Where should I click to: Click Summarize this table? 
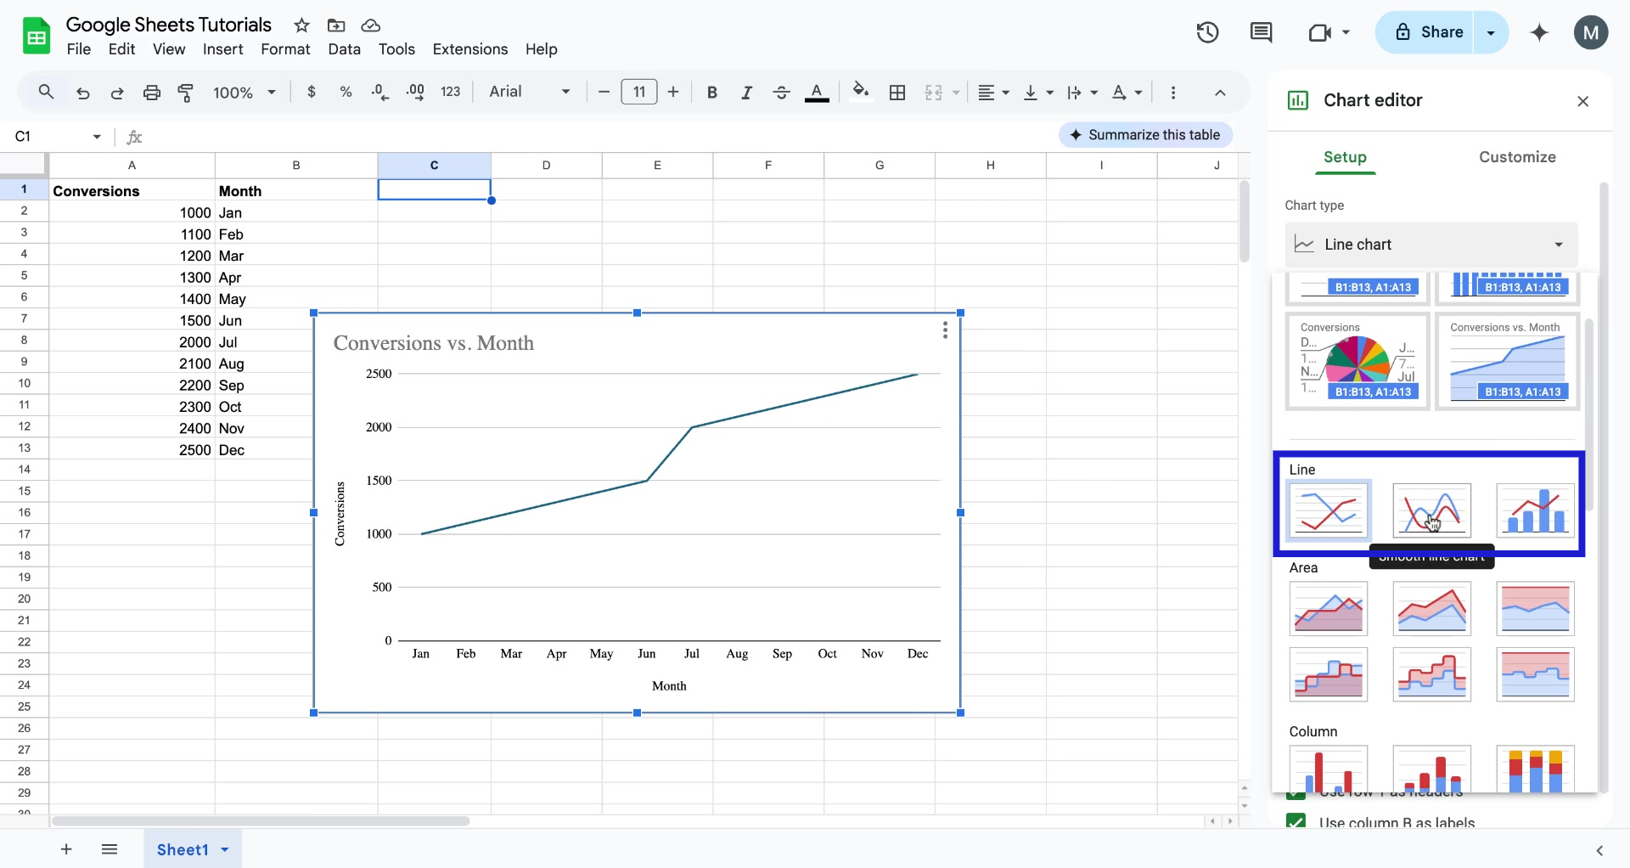pos(1145,134)
